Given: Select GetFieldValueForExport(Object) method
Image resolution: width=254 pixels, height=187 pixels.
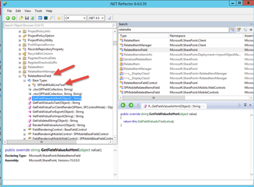Looking at the screenshot, I should [58, 112].
